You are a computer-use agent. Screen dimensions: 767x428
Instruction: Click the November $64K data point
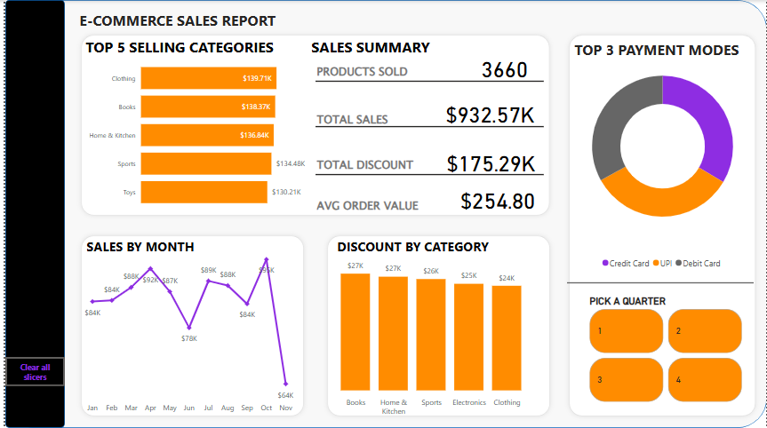coord(285,384)
